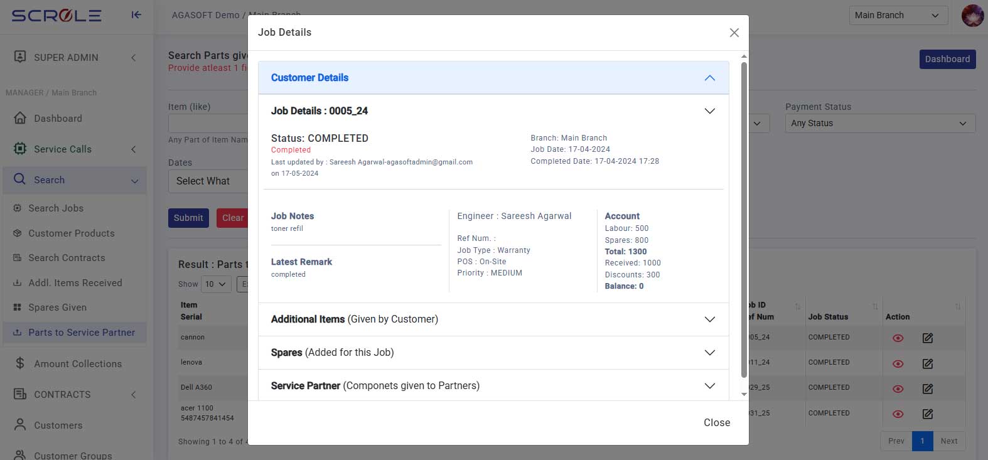This screenshot has height=460, width=988.
Task: Click the Dashboard button at top right
Action: [947, 59]
